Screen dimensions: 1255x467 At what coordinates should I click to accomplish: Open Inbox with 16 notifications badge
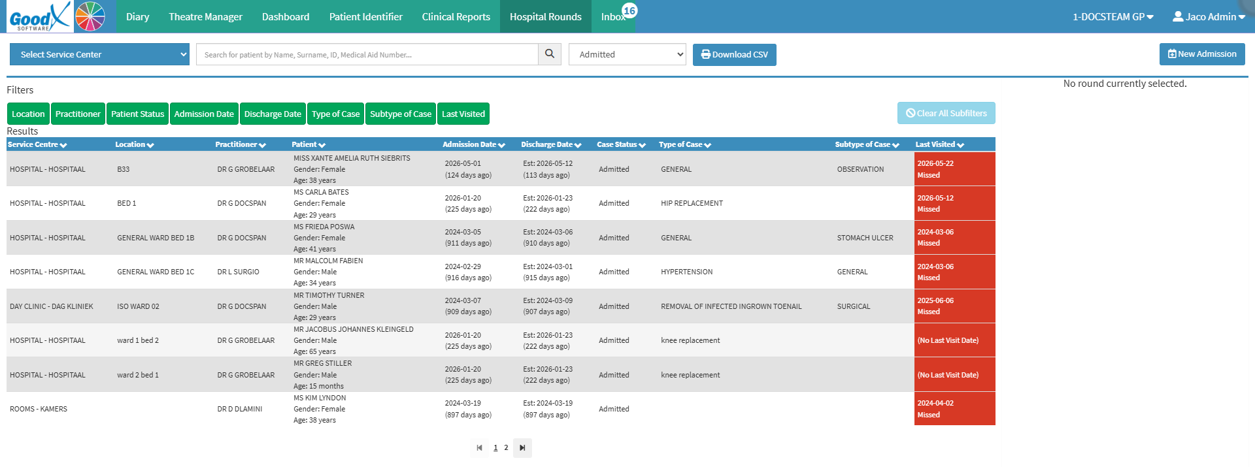[614, 16]
